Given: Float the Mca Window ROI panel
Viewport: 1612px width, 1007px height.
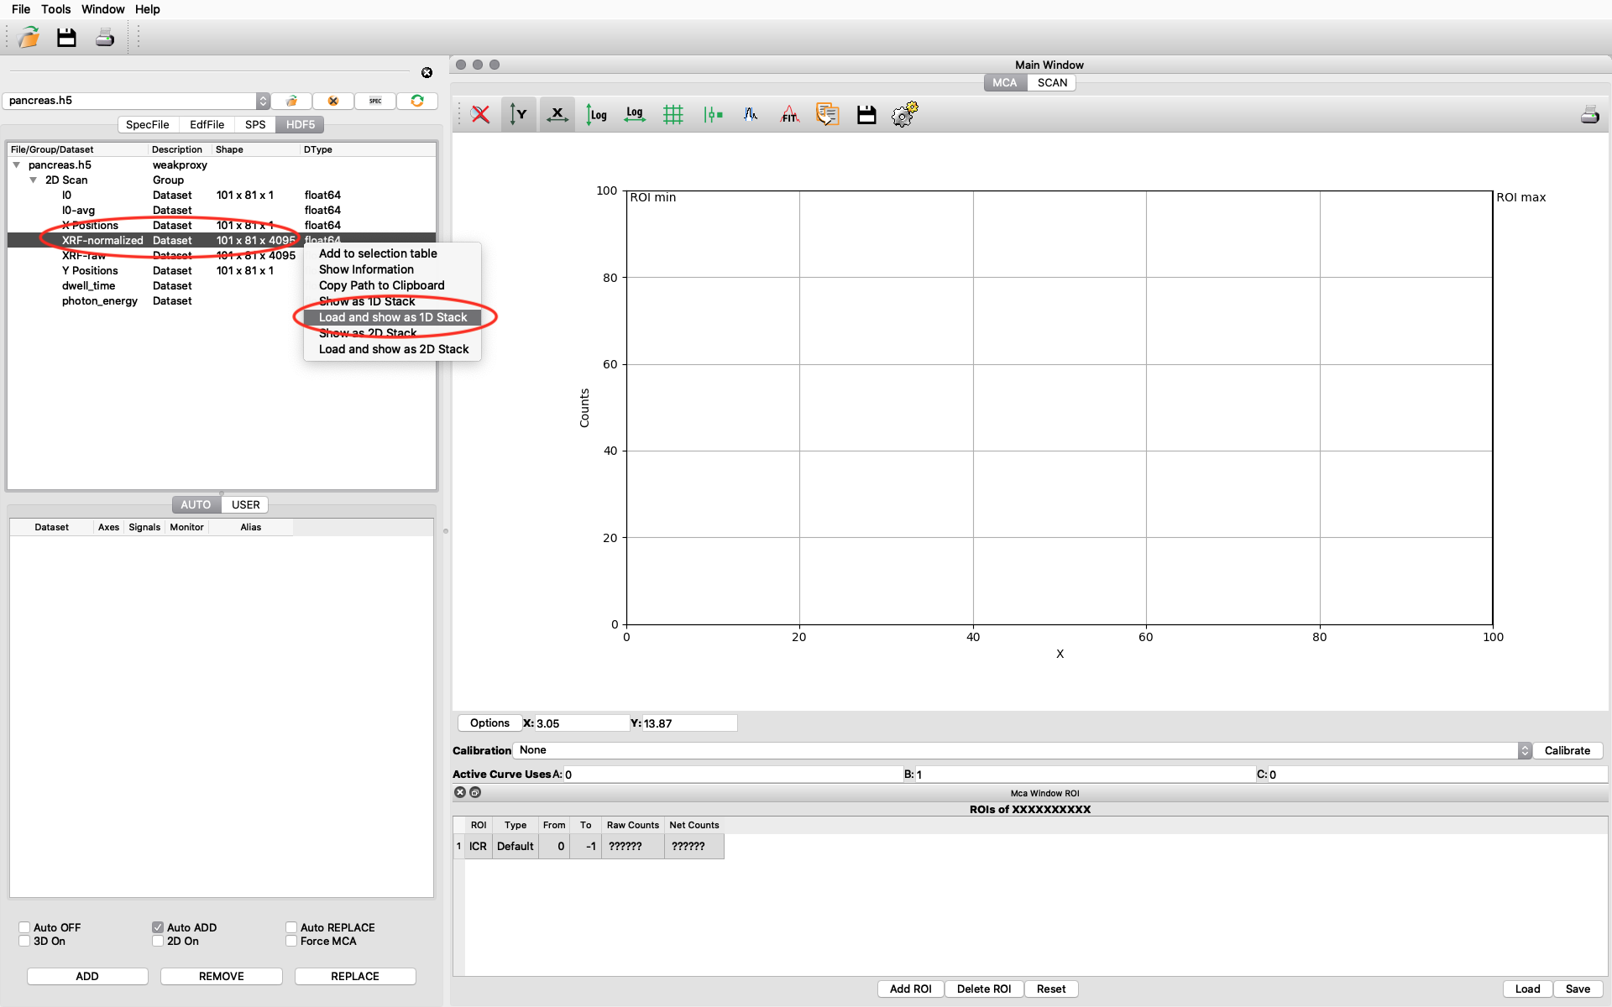Looking at the screenshot, I should tap(475, 792).
